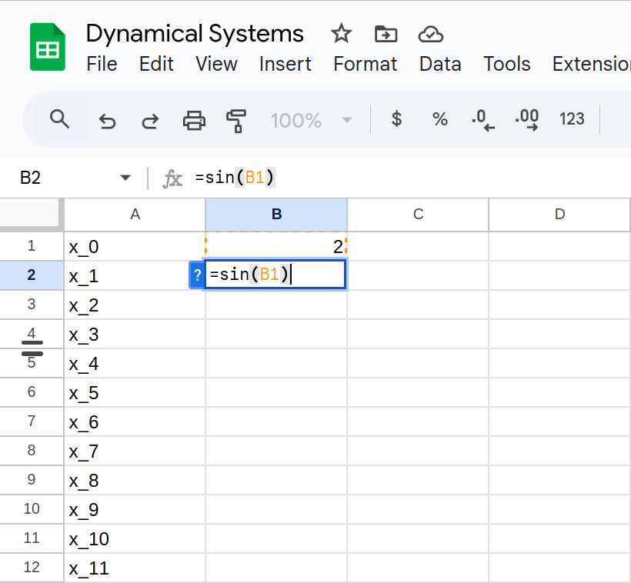
Task: Print the spreadsheet using printer icon
Action: (x=194, y=120)
